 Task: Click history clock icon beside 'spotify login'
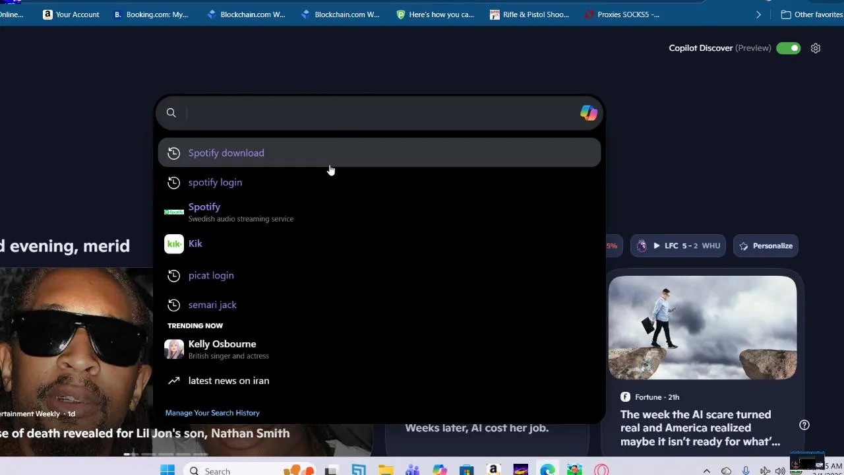(x=173, y=183)
